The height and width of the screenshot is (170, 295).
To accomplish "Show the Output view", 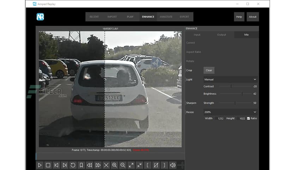I will point(222,35).
